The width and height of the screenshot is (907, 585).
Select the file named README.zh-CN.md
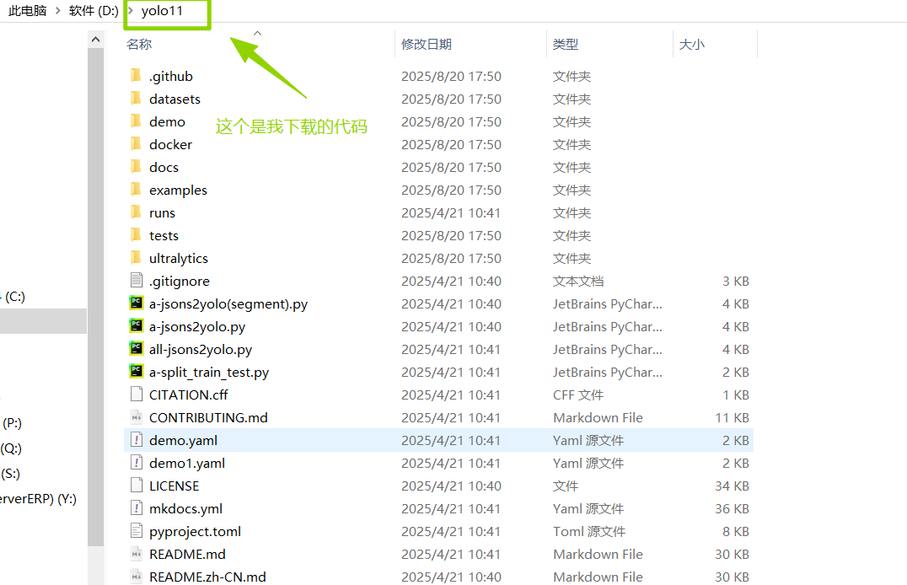tap(207, 577)
